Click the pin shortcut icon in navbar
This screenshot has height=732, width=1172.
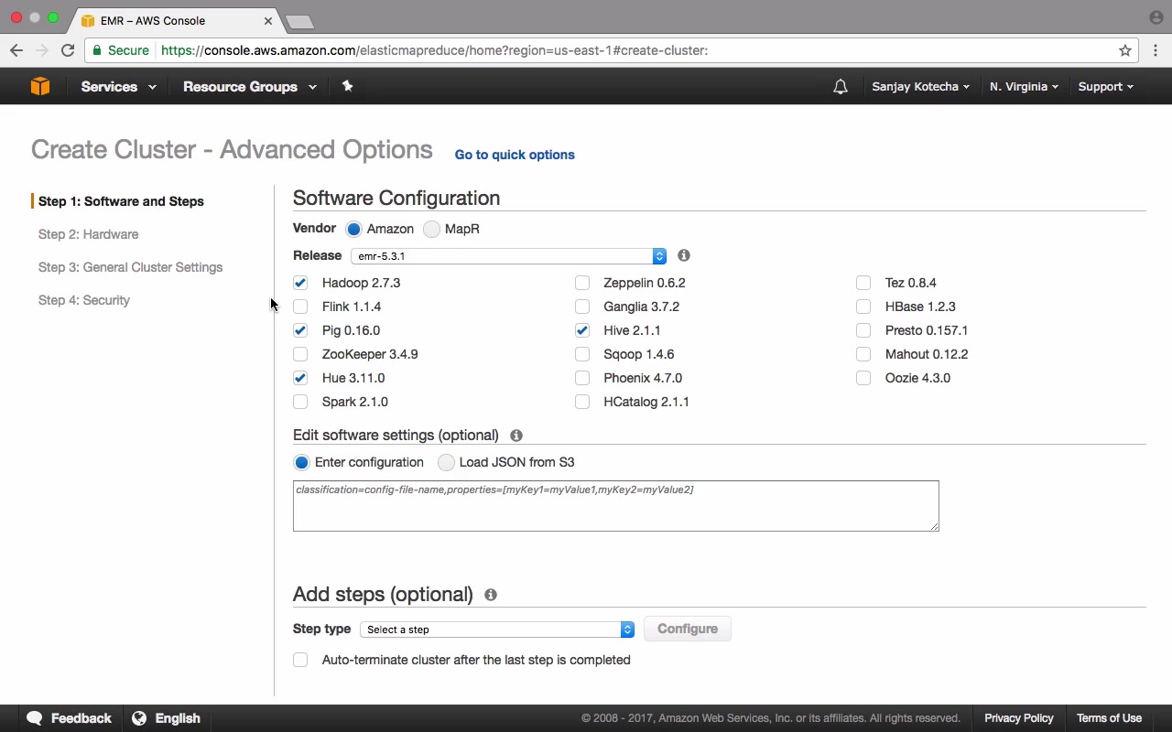(x=347, y=86)
